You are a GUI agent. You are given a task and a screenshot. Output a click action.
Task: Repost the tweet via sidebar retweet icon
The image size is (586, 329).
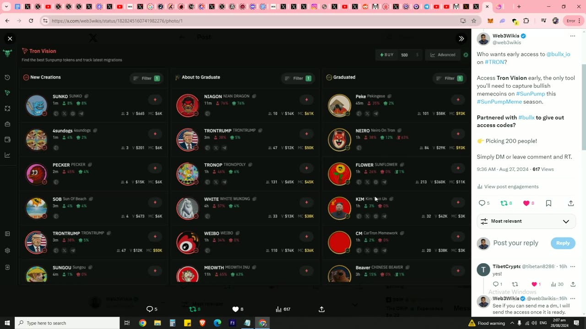click(504, 203)
